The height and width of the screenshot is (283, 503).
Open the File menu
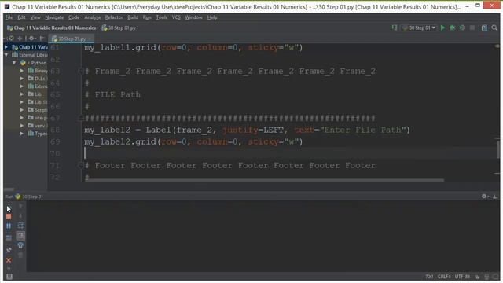pos(9,17)
